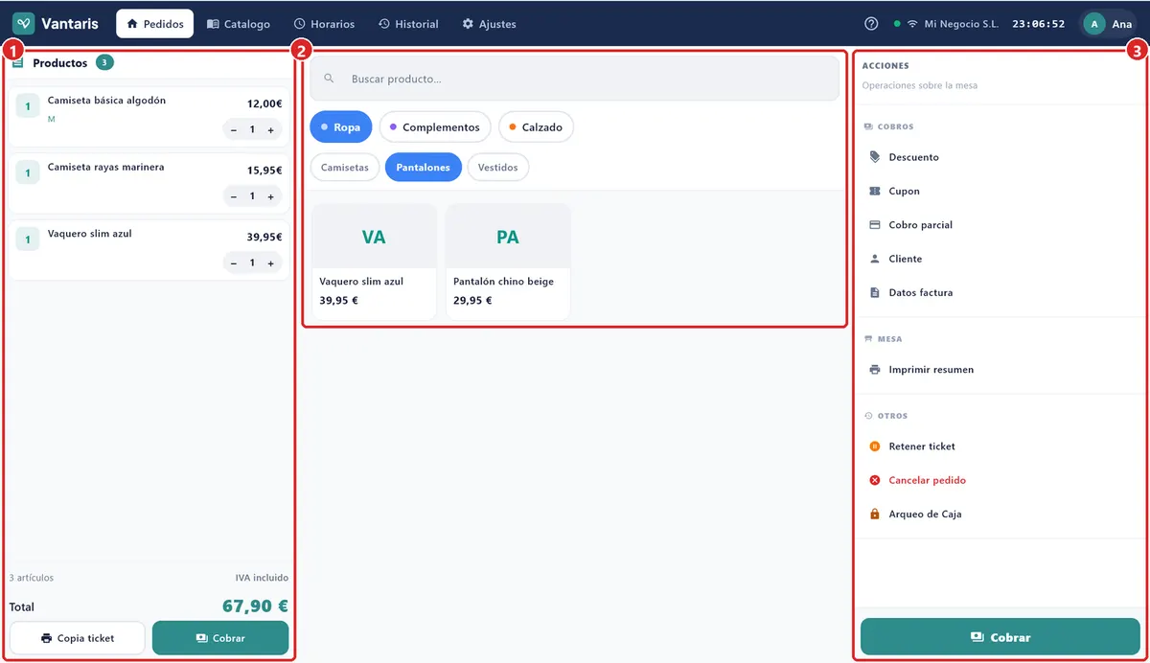Click Cobrar button in the Productos panel
1150x663 pixels.
pyautogui.click(x=220, y=638)
